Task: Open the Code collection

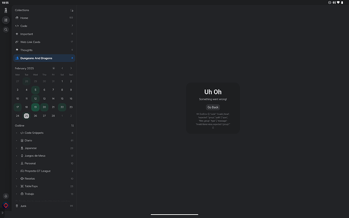Action: (x=44, y=26)
